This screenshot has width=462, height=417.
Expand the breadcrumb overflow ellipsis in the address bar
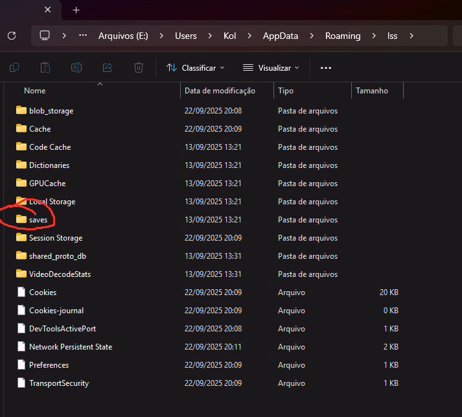tap(82, 36)
